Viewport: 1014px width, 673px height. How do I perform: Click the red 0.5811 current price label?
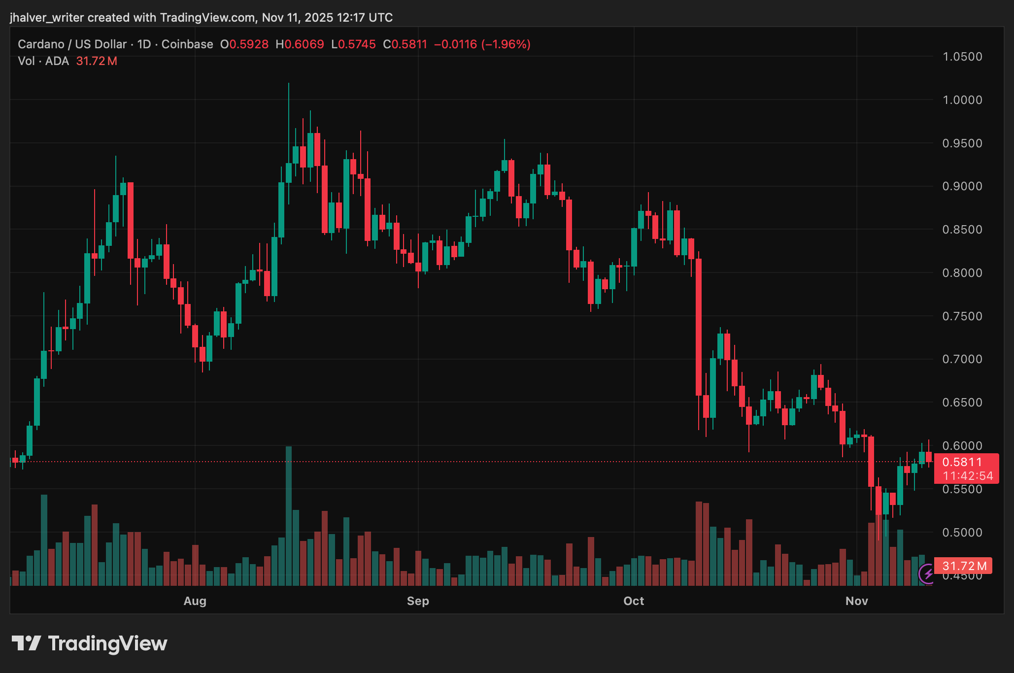[962, 462]
